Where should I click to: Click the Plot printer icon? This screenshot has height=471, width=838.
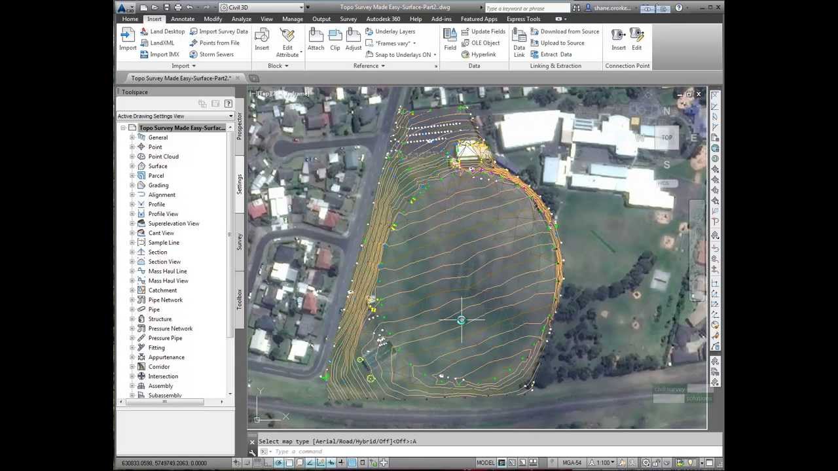[178, 7]
